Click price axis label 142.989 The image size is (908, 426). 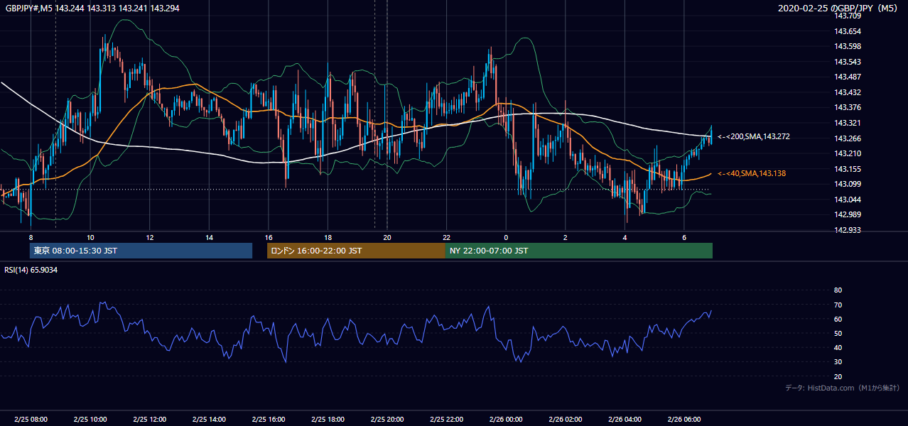pos(847,214)
